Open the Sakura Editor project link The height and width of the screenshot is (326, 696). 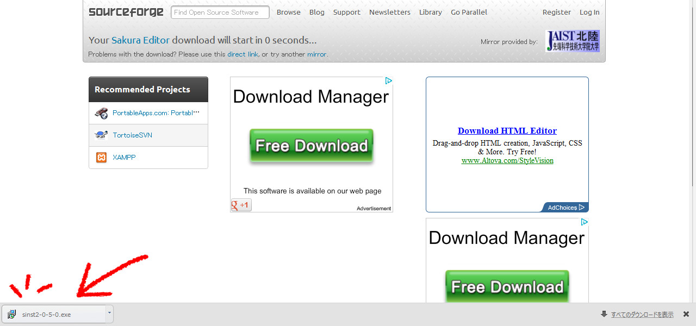(141, 40)
